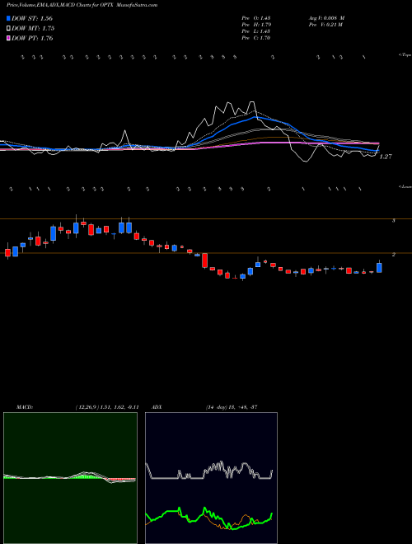Select the 'DOW PT: 1.76' legend label
The width and height of the screenshot is (412, 544).
pyautogui.click(x=32, y=38)
